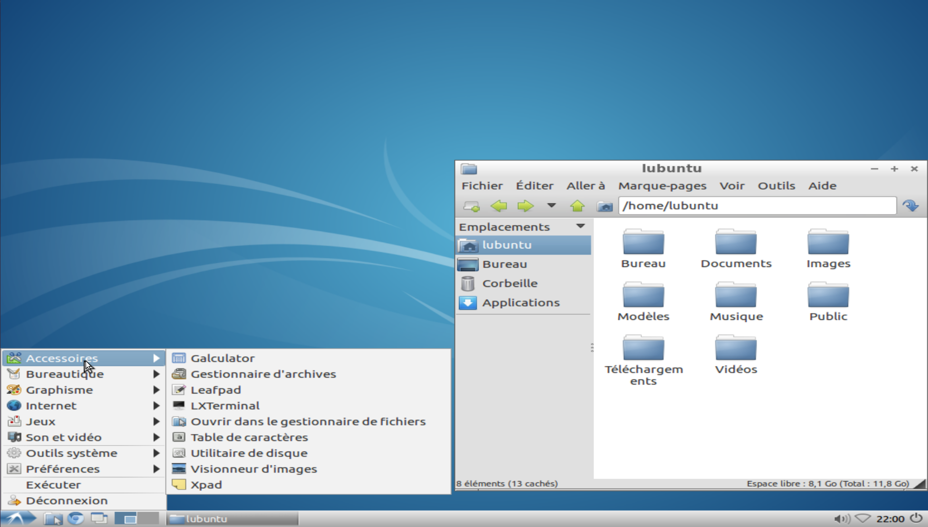Image resolution: width=928 pixels, height=527 pixels.
Task: Click the show desktop taskbar icon
Action: point(99,518)
